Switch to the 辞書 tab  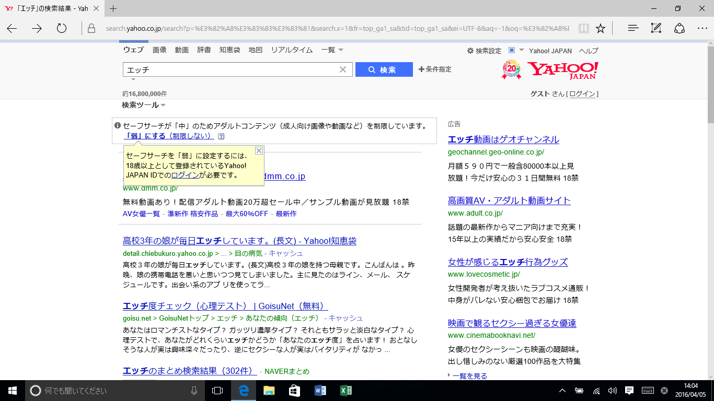coord(204,50)
